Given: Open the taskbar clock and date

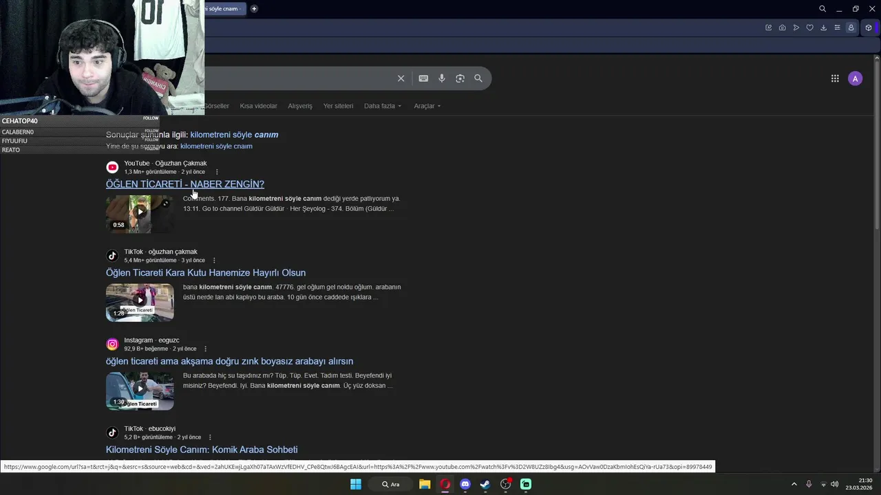Looking at the screenshot, I should point(860,484).
